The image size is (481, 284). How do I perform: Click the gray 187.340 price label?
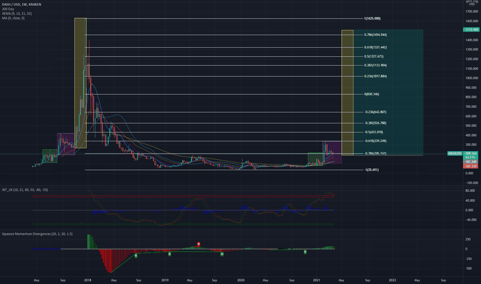(471, 162)
